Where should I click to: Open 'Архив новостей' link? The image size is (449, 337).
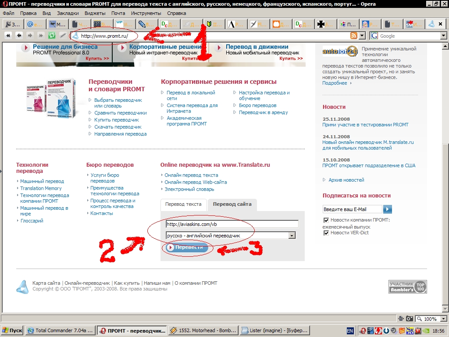346,180
